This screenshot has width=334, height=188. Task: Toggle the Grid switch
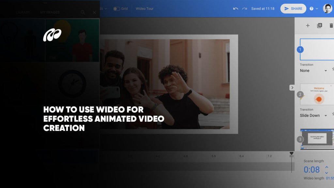coord(116,9)
